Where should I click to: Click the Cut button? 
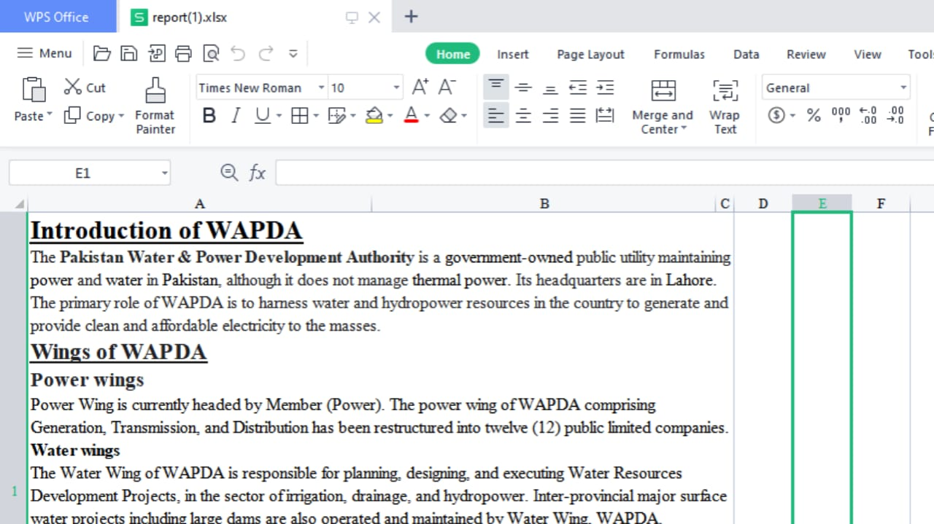coord(84,87)
